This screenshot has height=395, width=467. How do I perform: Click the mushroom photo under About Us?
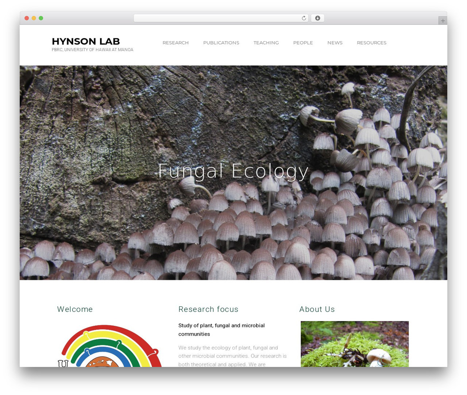pos(355,344)
